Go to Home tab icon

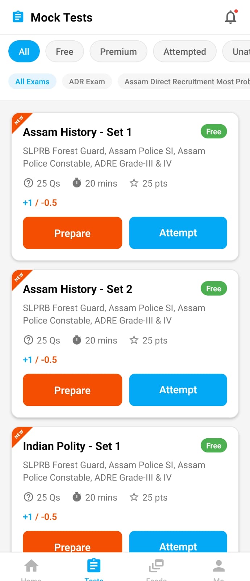click(x=31, y=566)
